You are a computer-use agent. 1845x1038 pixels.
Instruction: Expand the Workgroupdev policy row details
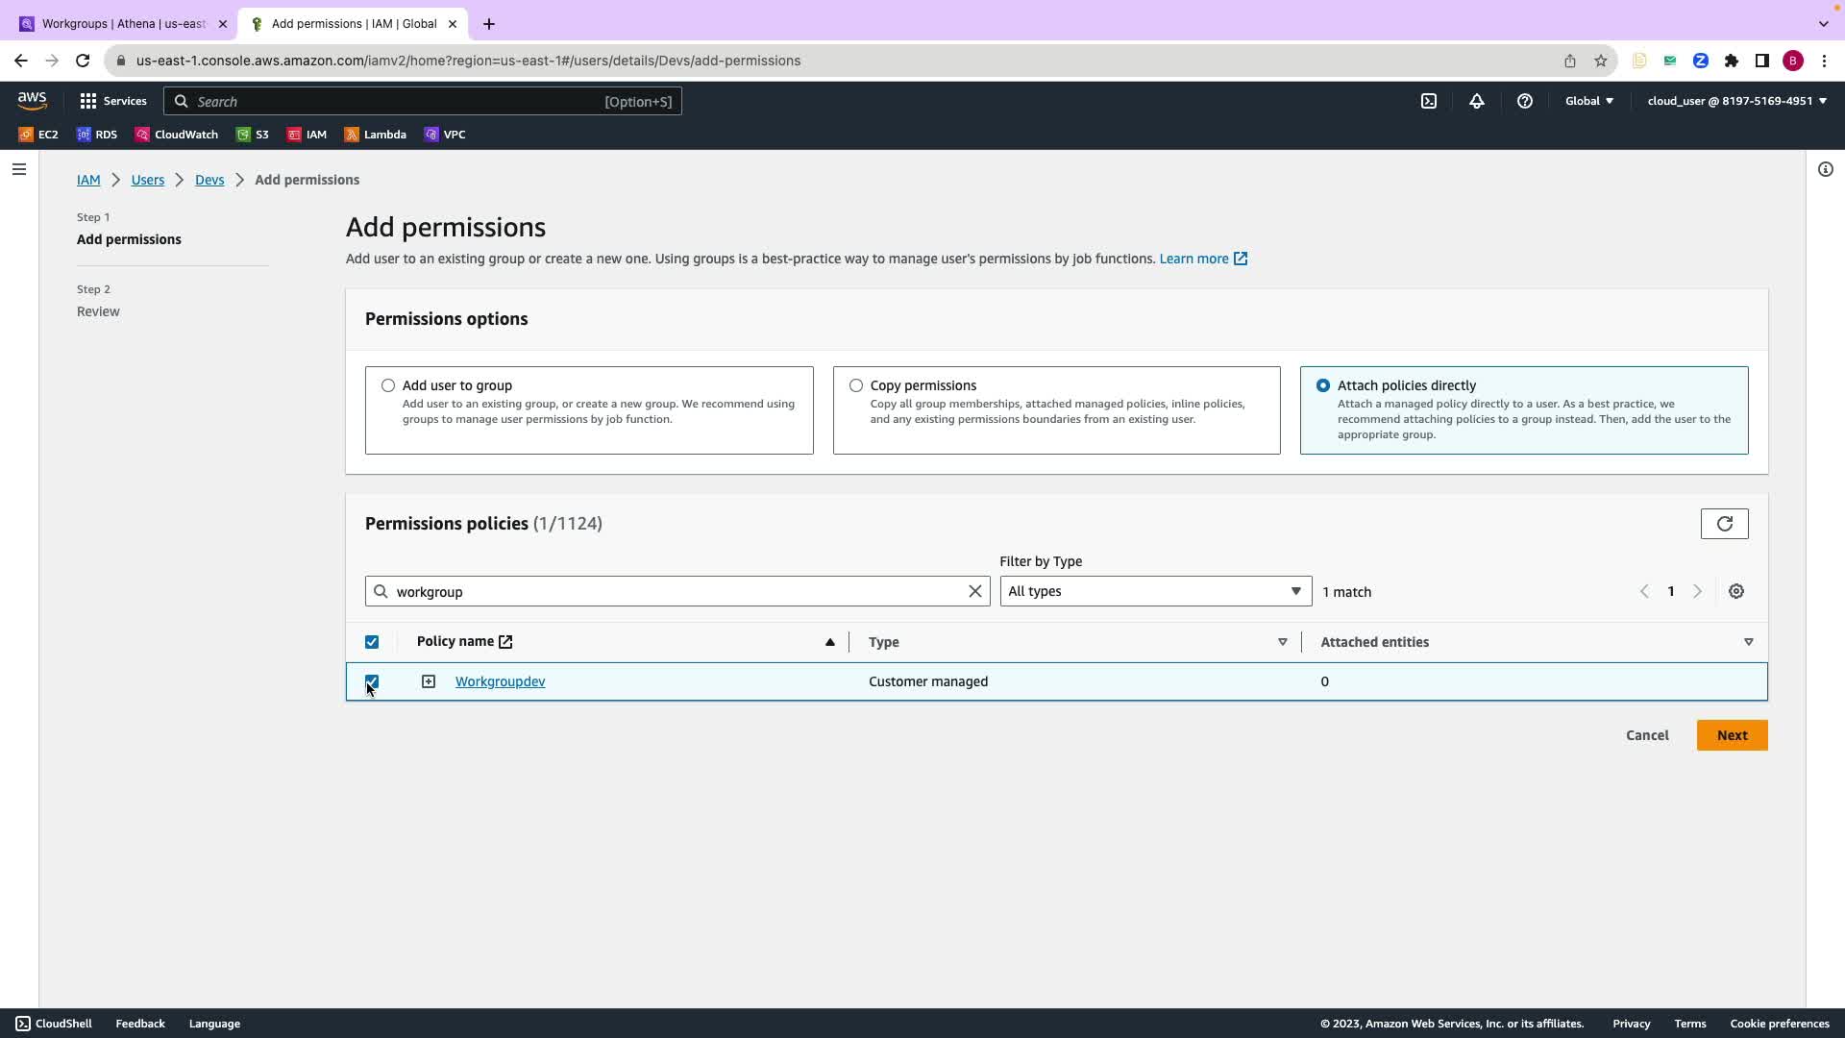point(429,681)
